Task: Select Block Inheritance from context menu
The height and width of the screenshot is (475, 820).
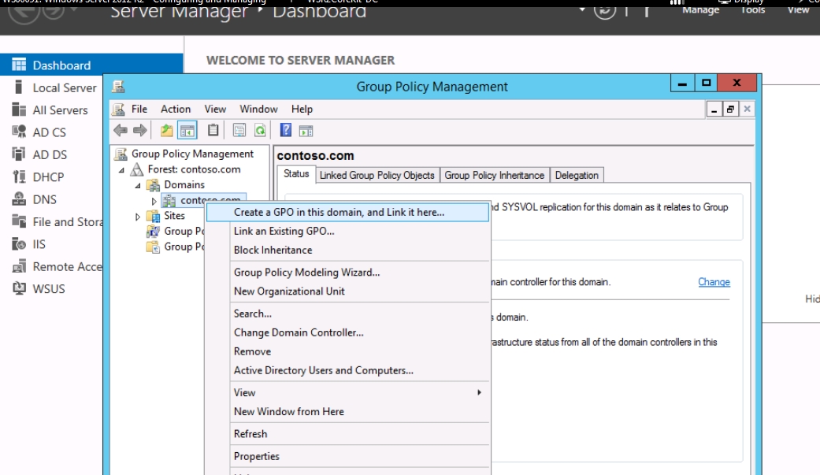Action: (348, 250)
